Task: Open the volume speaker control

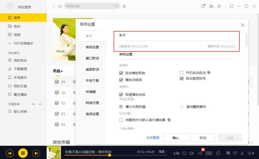Action: tap(191, 153)
